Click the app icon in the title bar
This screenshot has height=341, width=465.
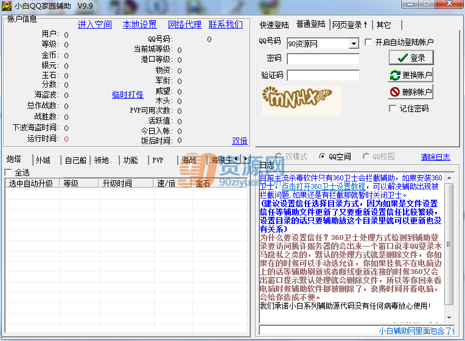coord(7,5)
